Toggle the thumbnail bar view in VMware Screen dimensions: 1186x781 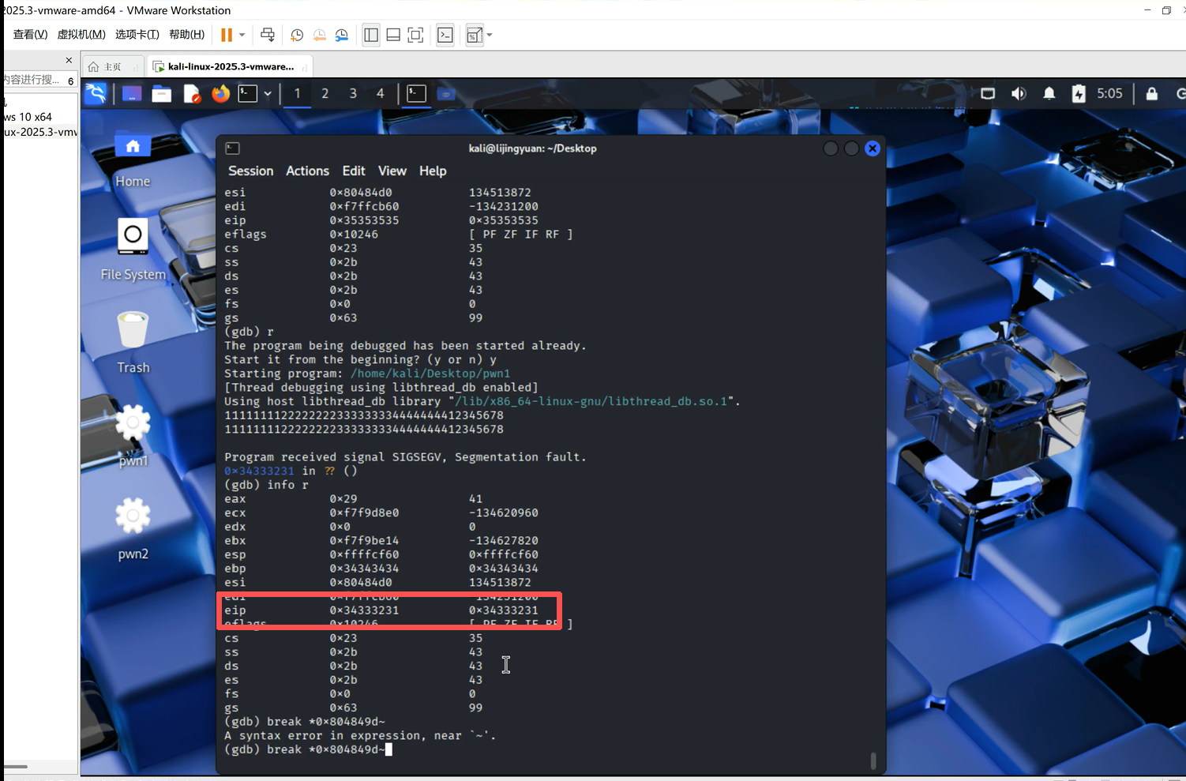[x=393, y=35]
